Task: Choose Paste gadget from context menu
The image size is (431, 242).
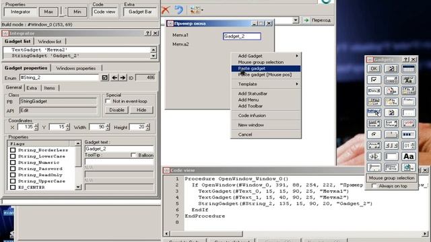Action: [266, 69]
